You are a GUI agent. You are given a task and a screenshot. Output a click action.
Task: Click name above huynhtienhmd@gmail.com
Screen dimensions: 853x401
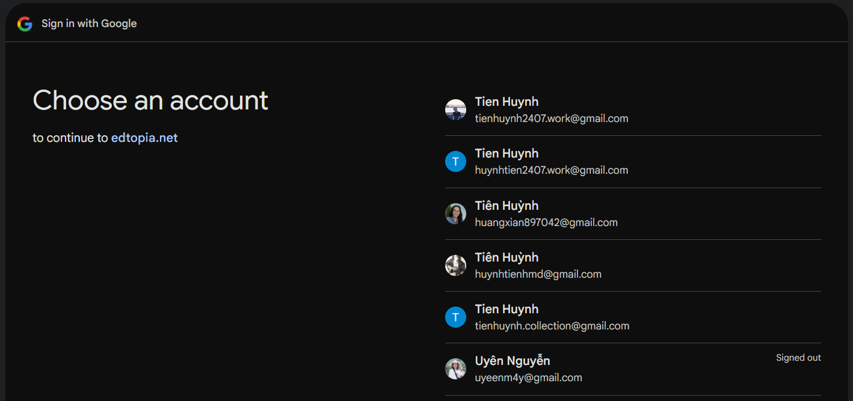(507, 257)
